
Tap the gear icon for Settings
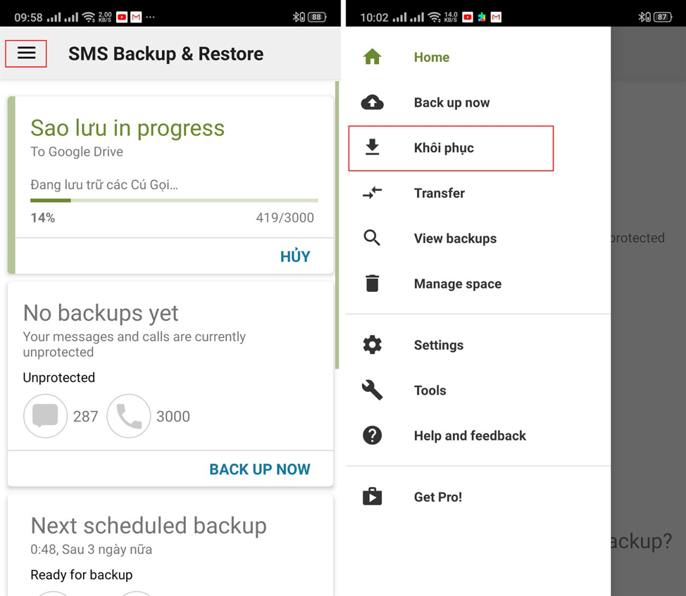(372, 345)
